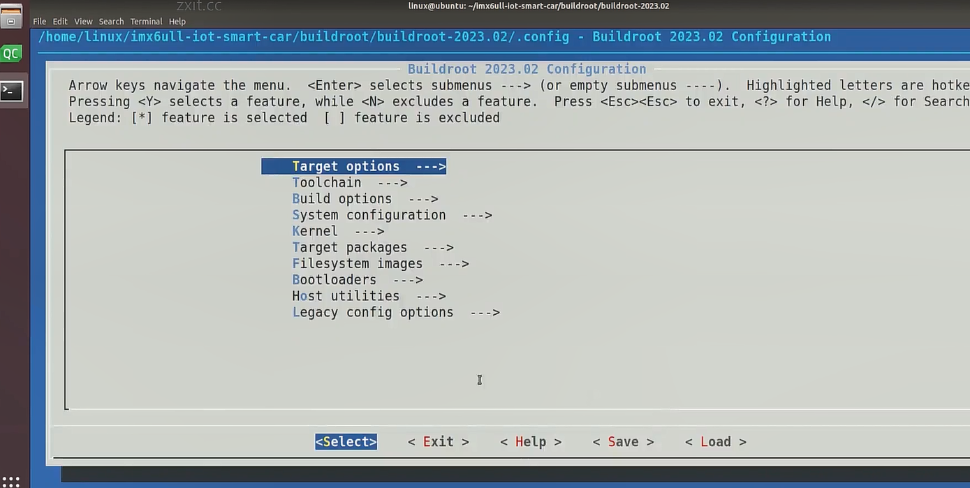Open the Search menu

pyautogui.click(x=111, y=22)
